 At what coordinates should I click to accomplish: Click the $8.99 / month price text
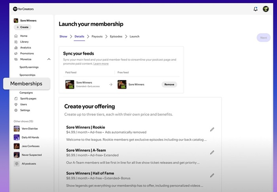(x=77, y=178)
